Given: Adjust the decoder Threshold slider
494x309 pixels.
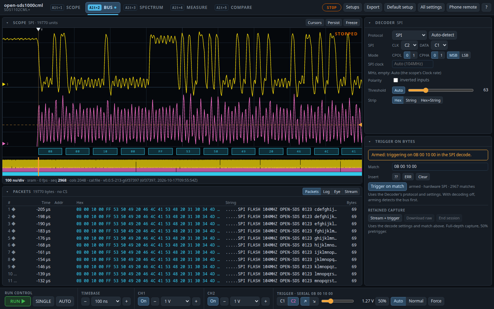Looking at the screenshot, I should [441, 90].
